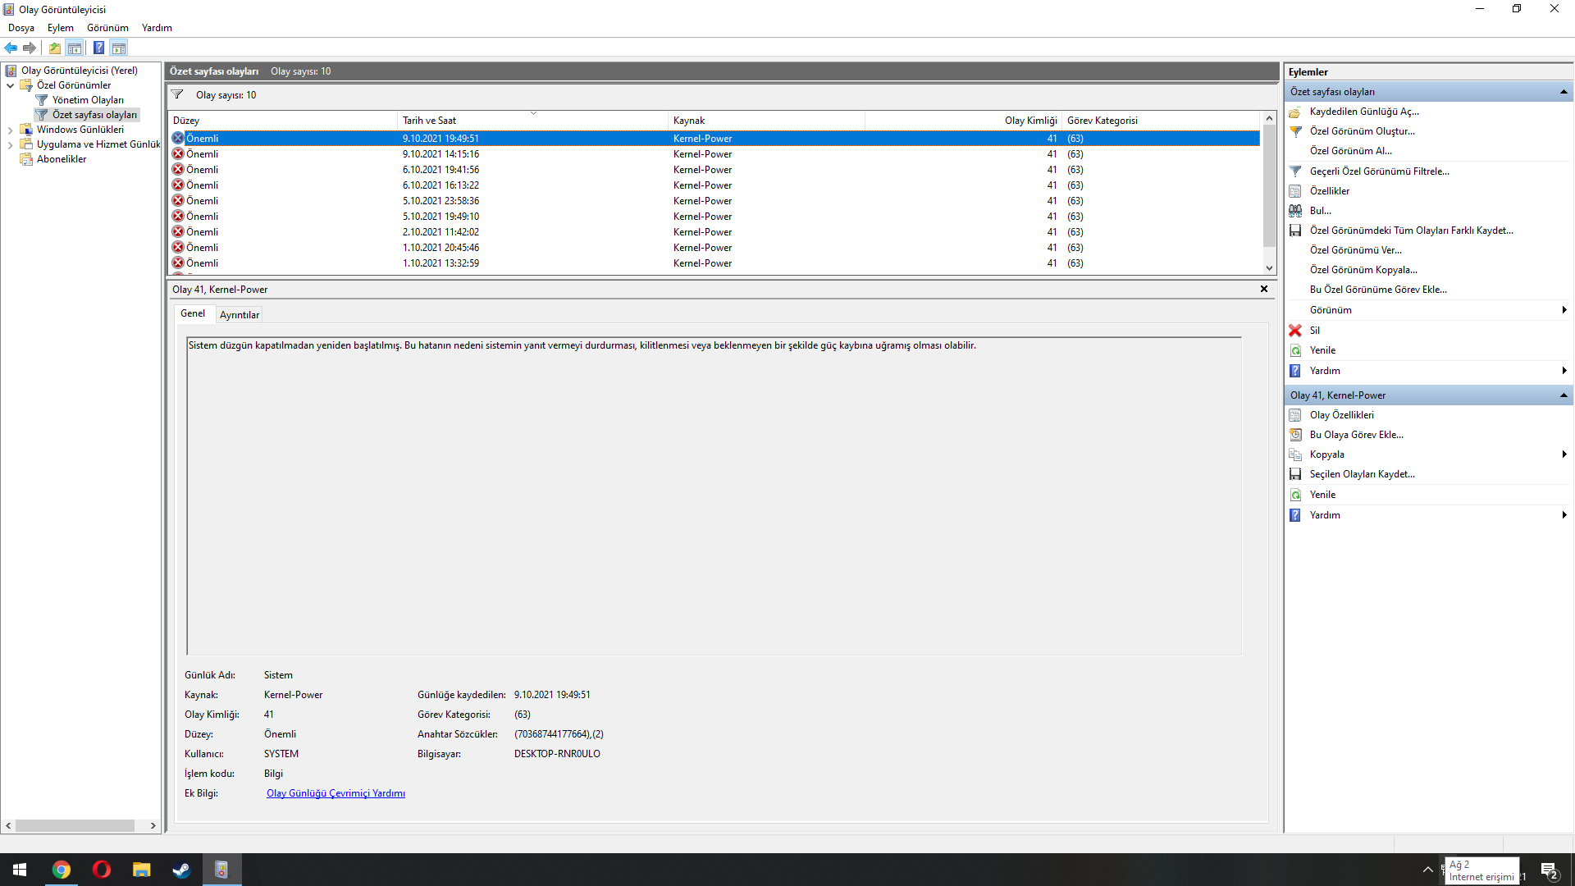Click the red X Sil delete icon
The height and width of the screenshot is (886, 1575).
click(x=1295, y=331)
